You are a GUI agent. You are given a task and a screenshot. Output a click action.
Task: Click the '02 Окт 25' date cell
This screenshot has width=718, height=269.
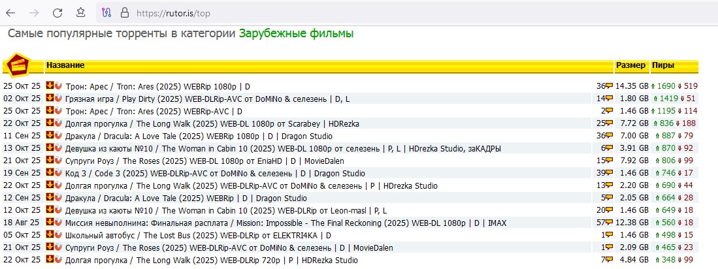click(x=22, y=99)
